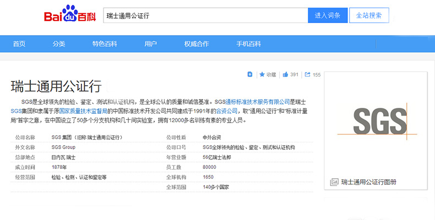Click the 391 like count number
The width and height of the screenshot is (435, 220).
click(x=295, y=75)
